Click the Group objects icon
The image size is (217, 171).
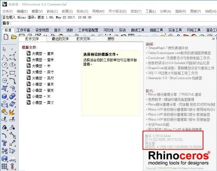click(x=4, y=127)
